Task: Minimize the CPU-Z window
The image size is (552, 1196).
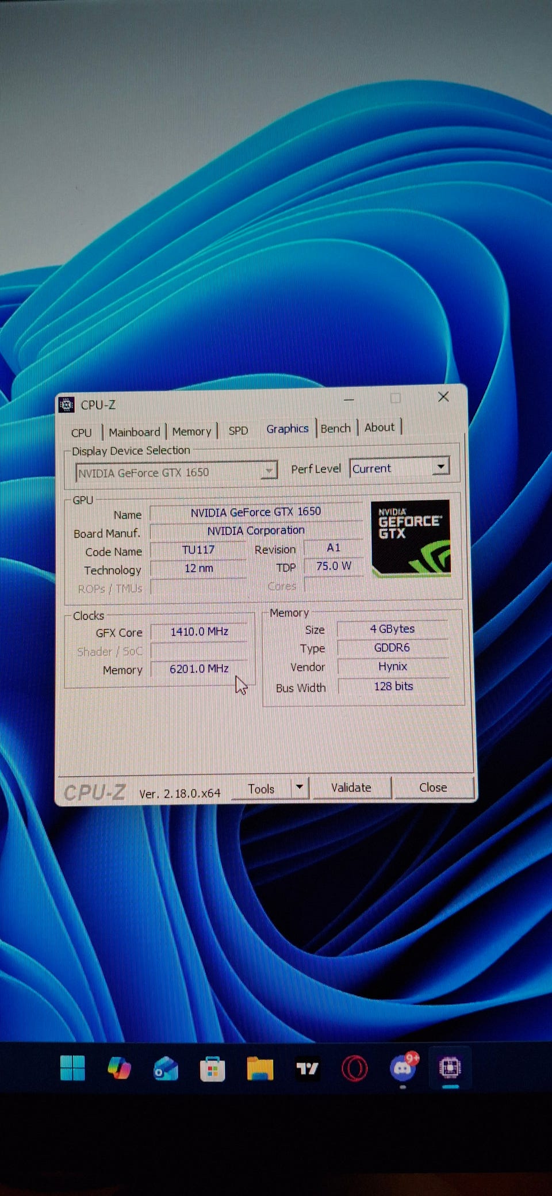Action: (349, 399)
